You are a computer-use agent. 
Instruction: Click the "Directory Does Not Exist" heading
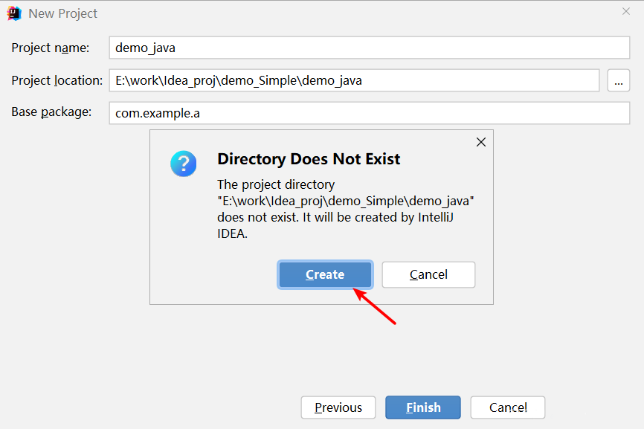click(309, 159)
